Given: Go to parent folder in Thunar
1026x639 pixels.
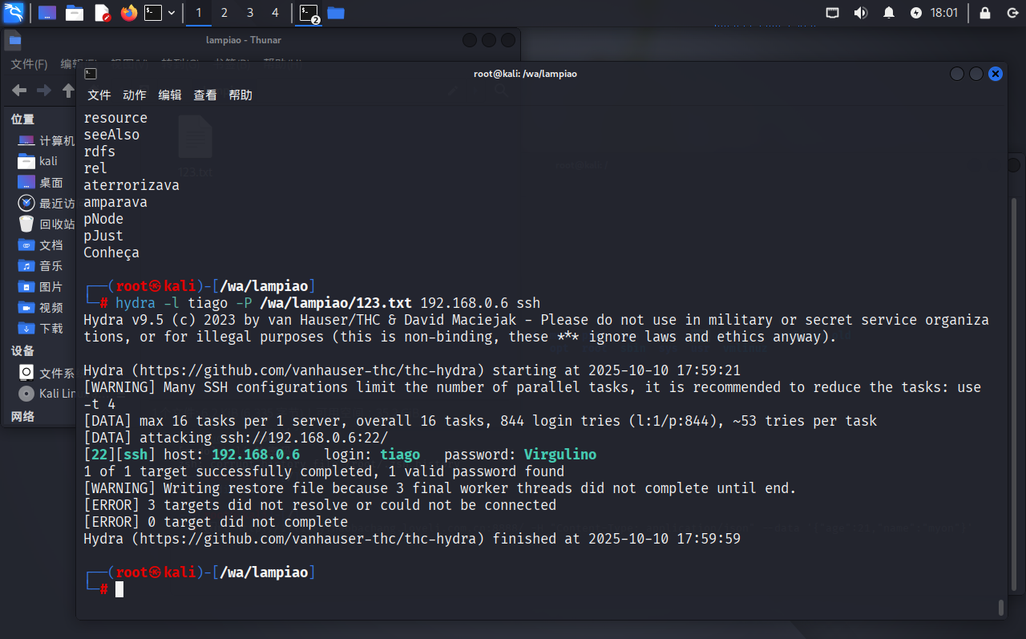Looking at the screenshot, I should (68, 91).
